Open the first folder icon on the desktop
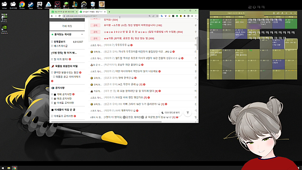Screen dimensions: 302x170 4,5
